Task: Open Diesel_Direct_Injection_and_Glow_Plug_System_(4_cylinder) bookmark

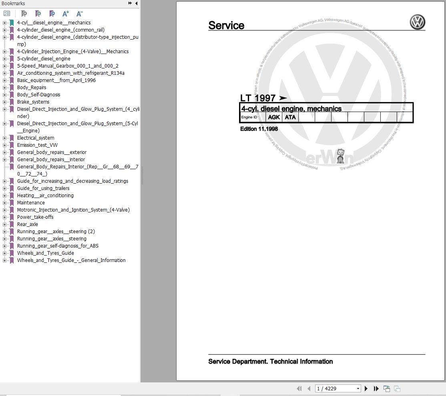Action: pyautogui.click(x=78, y=112)
